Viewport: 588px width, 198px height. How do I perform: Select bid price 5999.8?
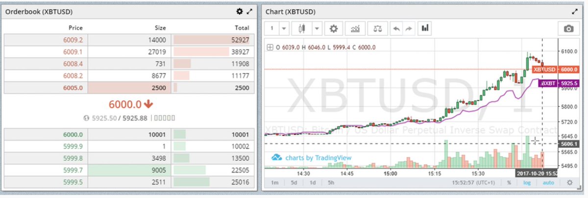[x=73, y=158]
